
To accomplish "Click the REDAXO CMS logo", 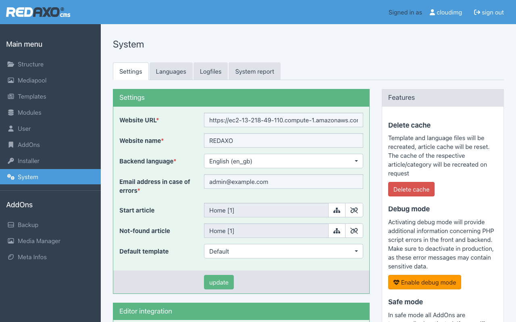I will [38, 12].
